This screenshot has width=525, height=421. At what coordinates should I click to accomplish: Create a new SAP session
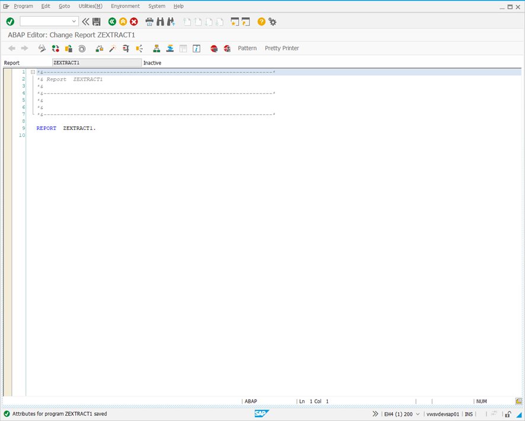(x=235, y=21)
